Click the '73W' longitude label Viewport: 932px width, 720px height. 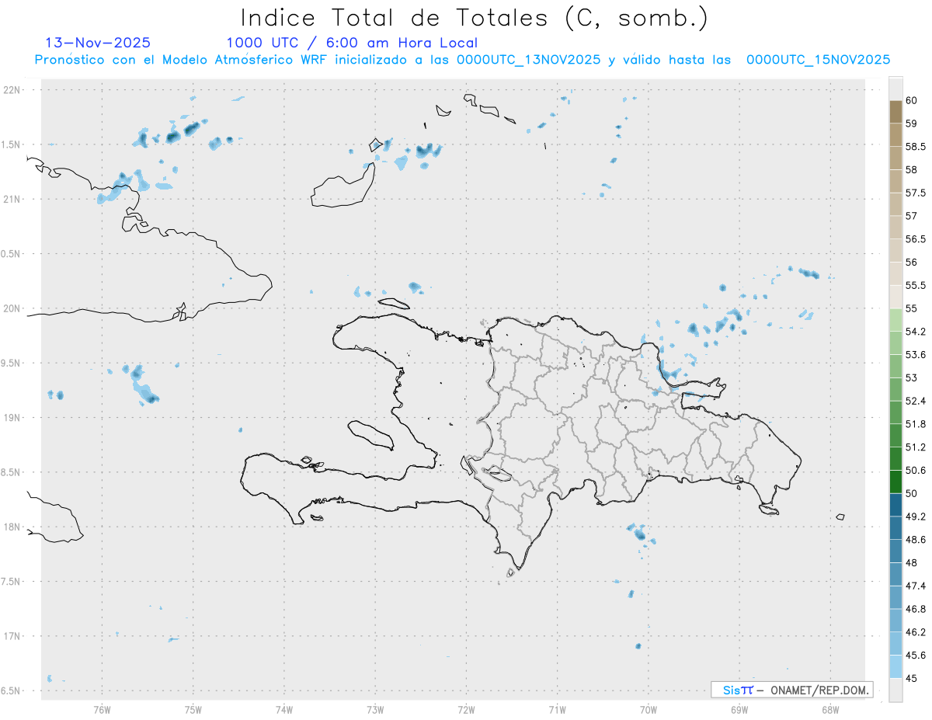point(374,710)
